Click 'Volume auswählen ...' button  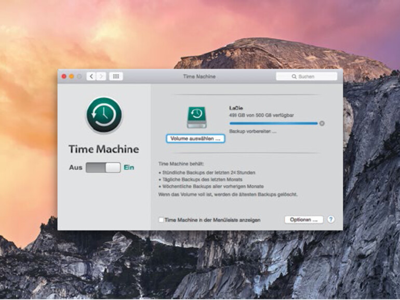point(195,139)
